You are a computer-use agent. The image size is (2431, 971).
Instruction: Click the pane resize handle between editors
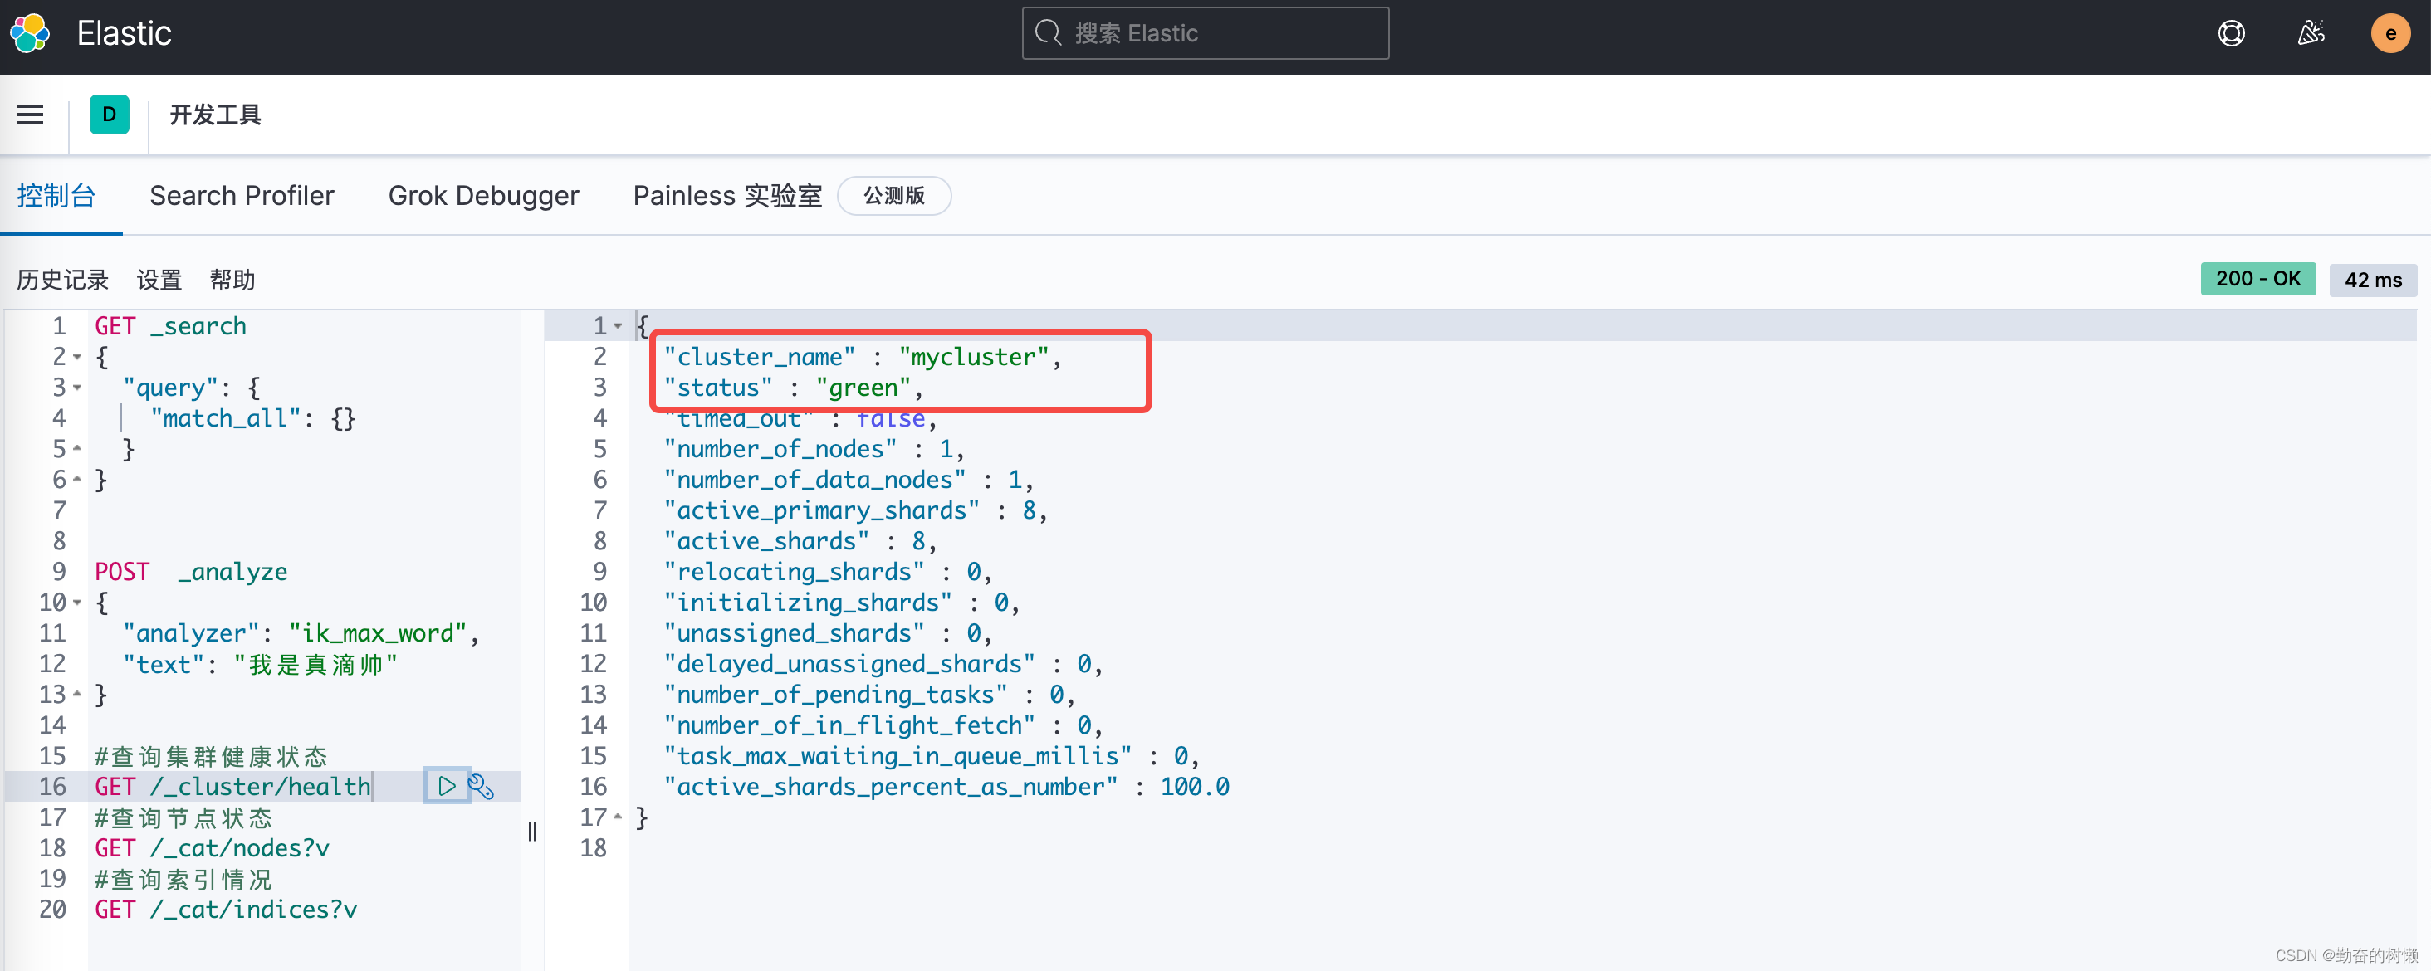pos(532,832)
